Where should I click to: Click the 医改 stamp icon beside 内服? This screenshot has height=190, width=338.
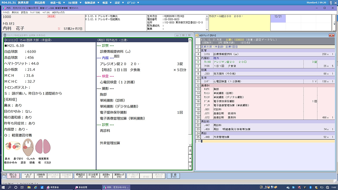117,56
